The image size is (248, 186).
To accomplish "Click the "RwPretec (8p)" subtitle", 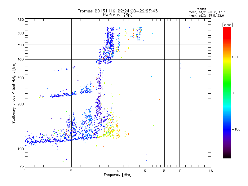I will pos(117,15).
